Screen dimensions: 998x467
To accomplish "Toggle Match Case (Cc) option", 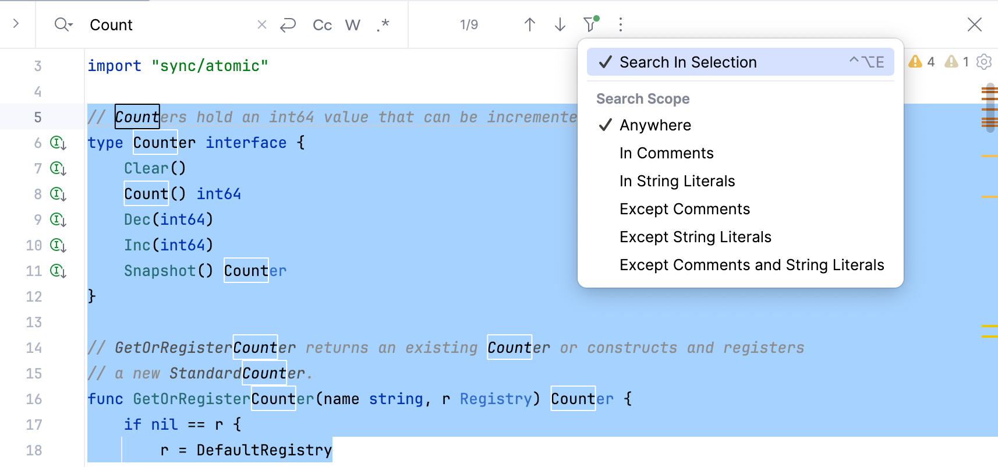I will click(x=322, y=25).
